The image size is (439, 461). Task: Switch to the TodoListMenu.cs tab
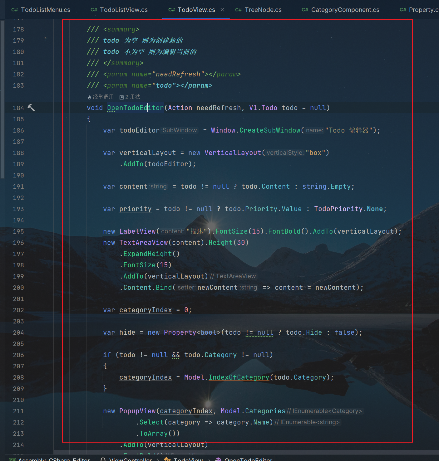41,10
